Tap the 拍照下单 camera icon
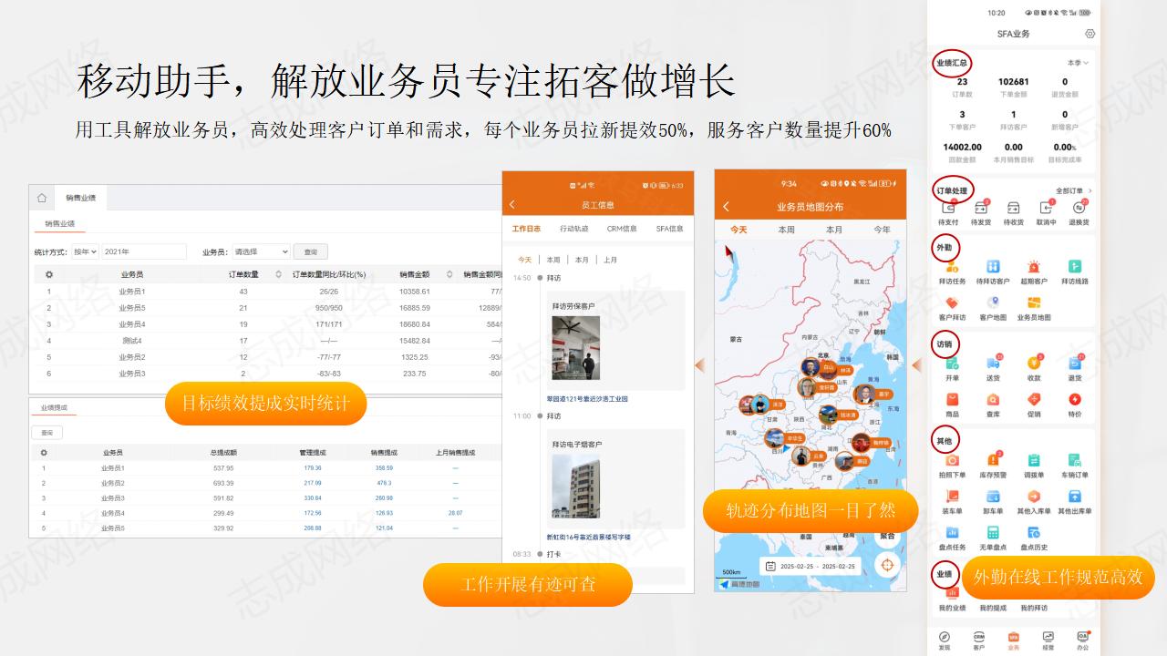1167x656 pixels. coord(952,460)
